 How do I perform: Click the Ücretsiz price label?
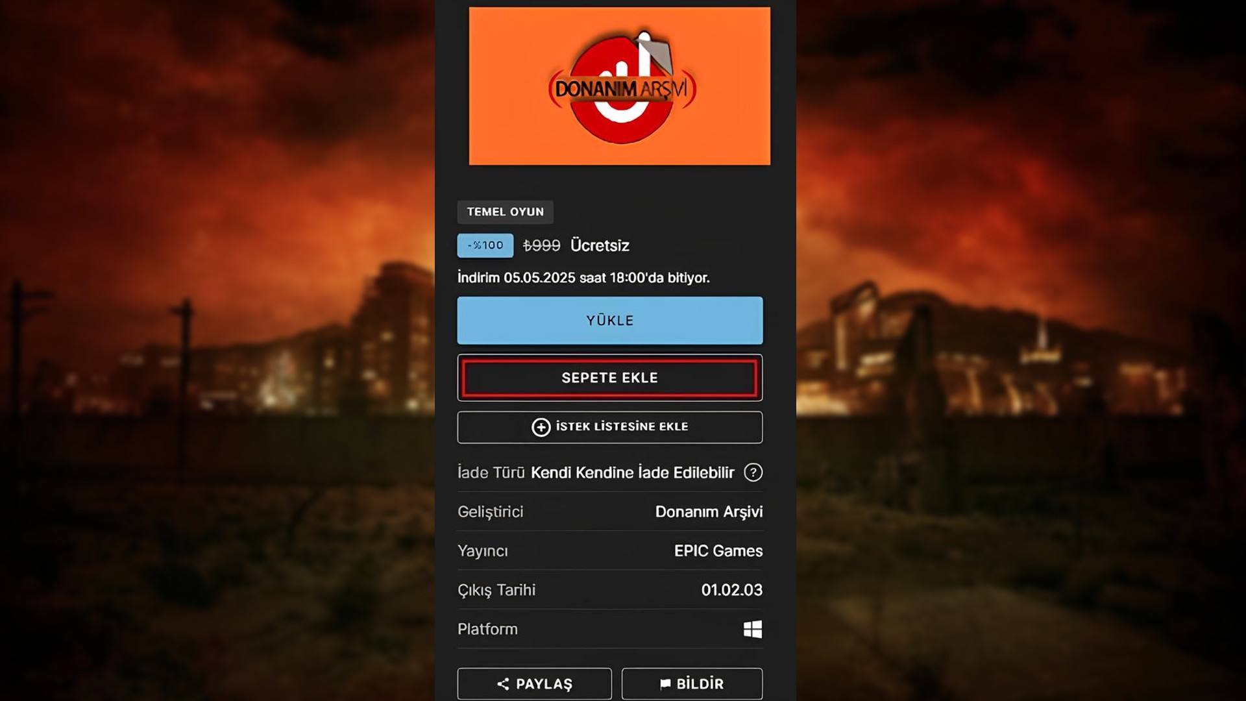tap(600, 245)
